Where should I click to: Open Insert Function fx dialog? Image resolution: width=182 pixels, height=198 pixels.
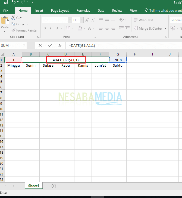click(60, 45)
